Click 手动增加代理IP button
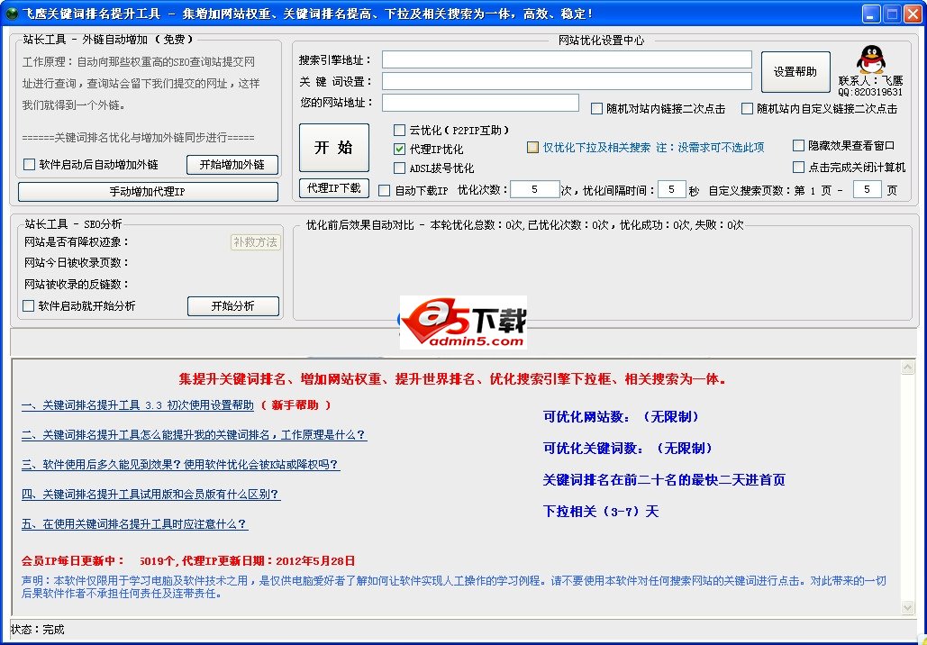The image size is (927, 645). tap(148, 191)
